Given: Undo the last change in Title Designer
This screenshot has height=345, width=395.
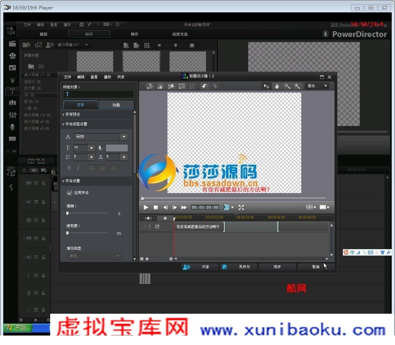Looking at the screenshot, I should [204, 86].
